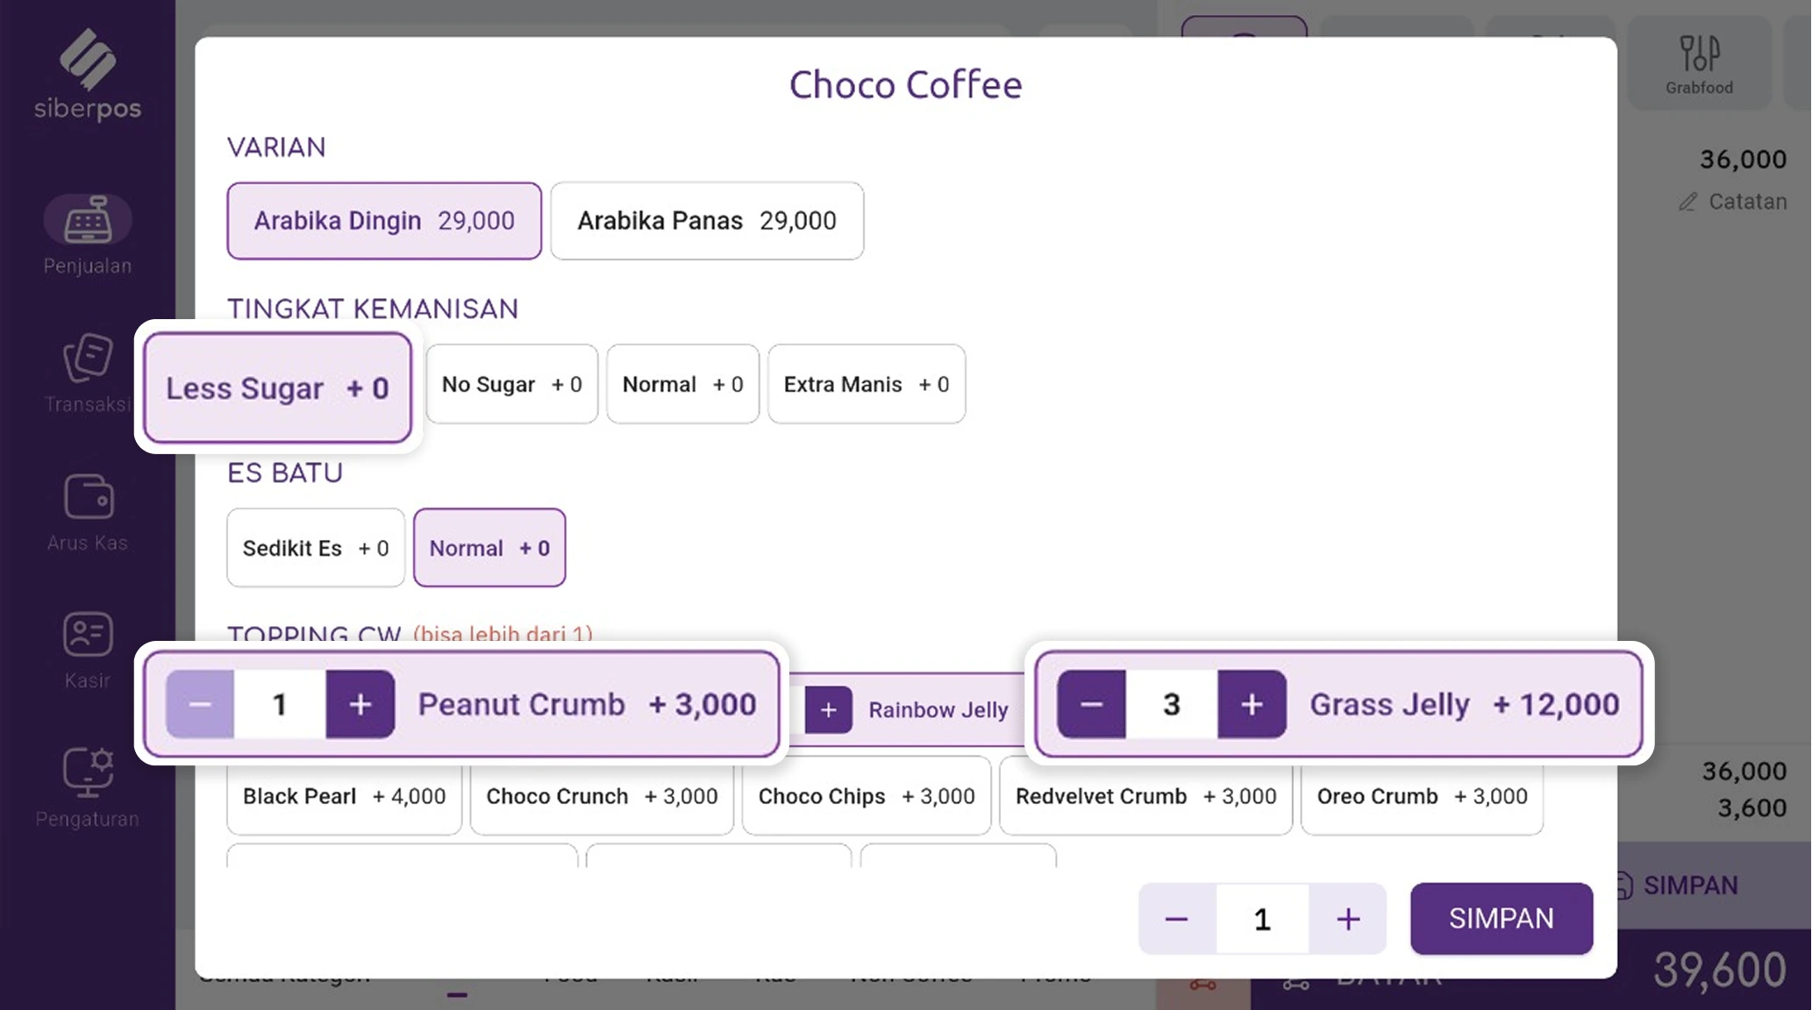The height and width of the screenshot is (1010, 1812).
Task: Click the Rainbow Jelly plus button
Action: pyautogui.click(x=828, y=709)
